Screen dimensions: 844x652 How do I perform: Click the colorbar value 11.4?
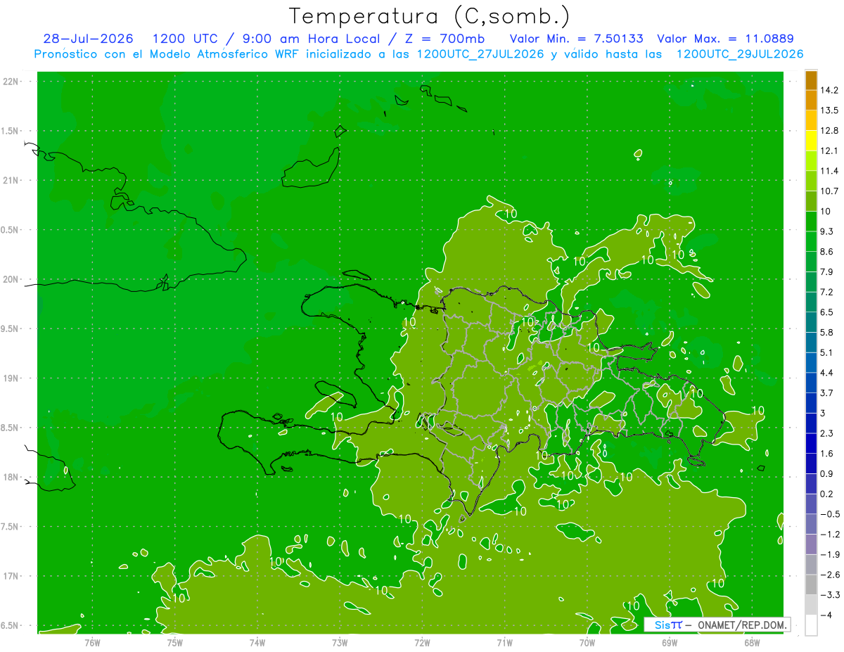830,171
